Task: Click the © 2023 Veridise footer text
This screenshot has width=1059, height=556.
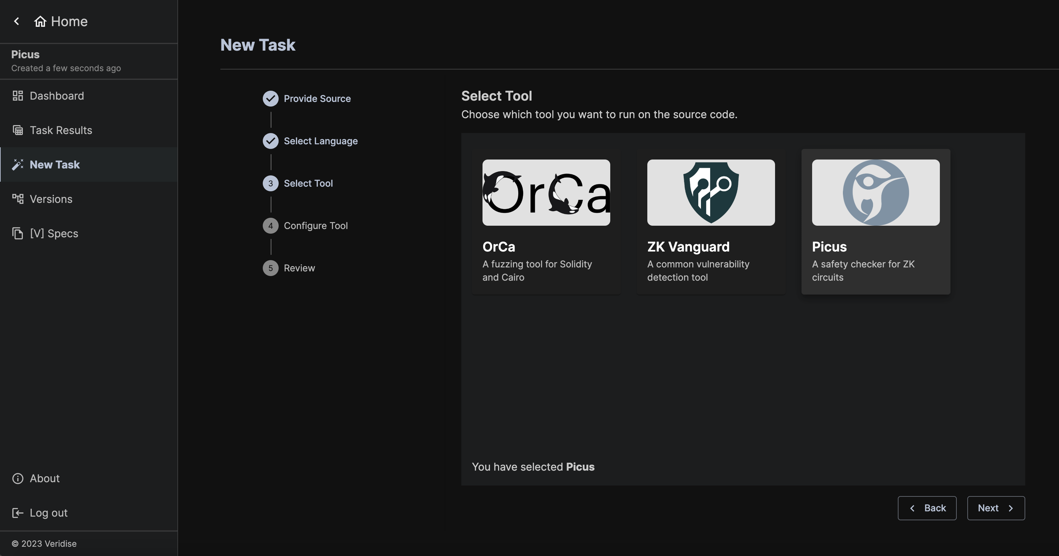Action: pyautogui.click(x=44, y=544)
